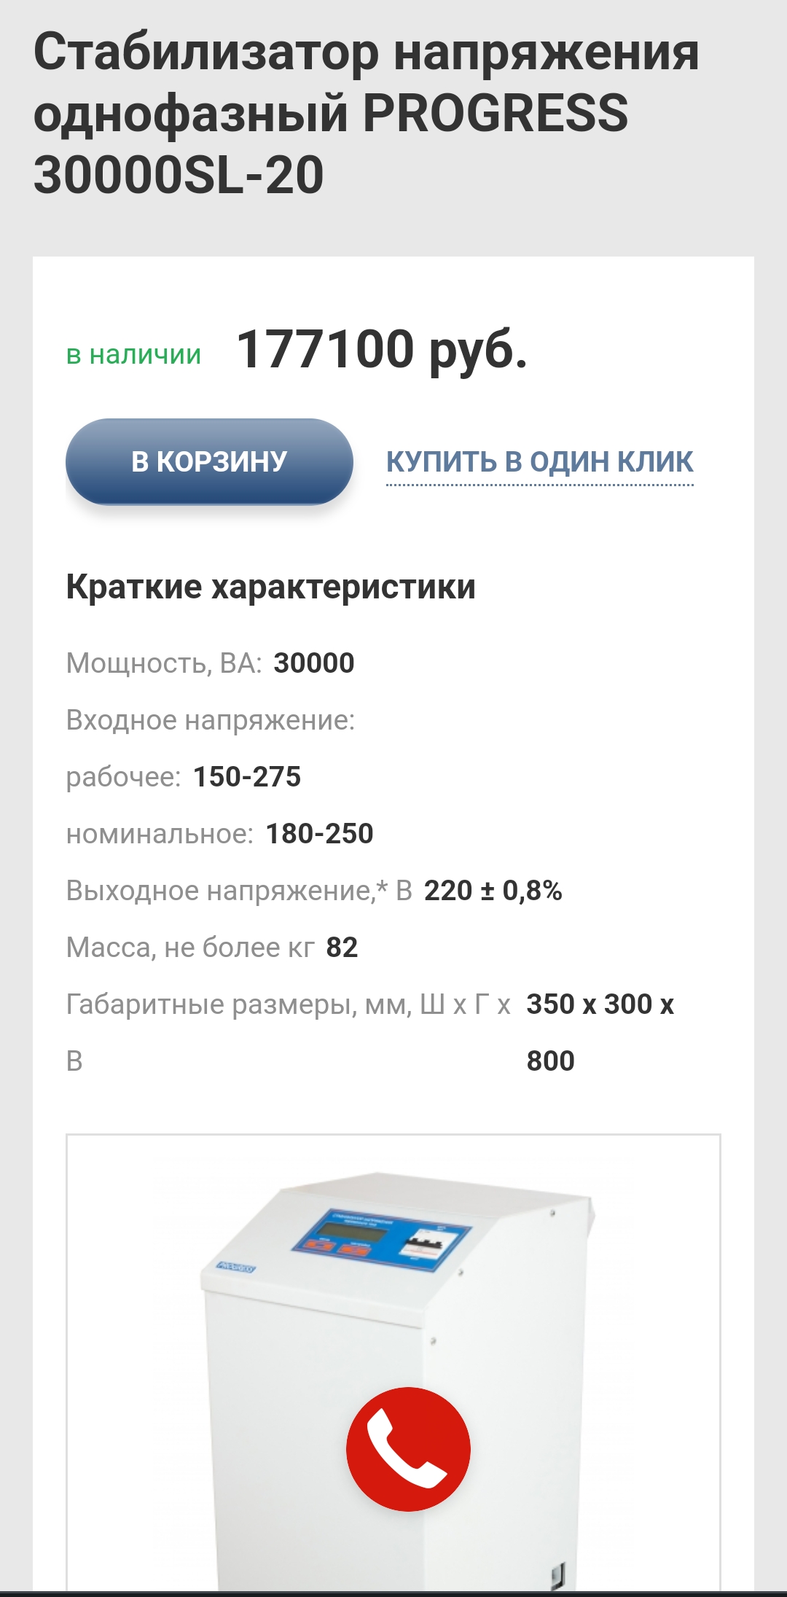The height and width of the screenshot is (1597, 787).
Task: Click the dimensions value 350 x 300 x
Action: coord(600,1004)
